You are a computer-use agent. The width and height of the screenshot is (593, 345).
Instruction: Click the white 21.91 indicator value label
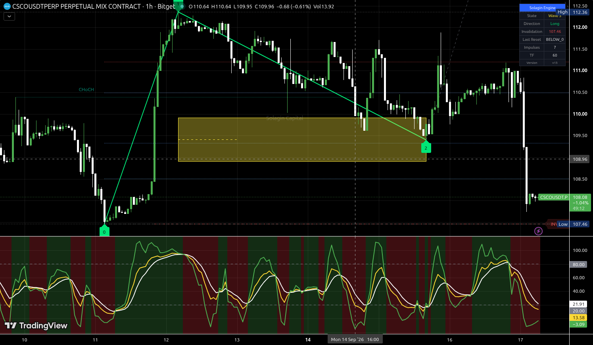click(578, 304)
